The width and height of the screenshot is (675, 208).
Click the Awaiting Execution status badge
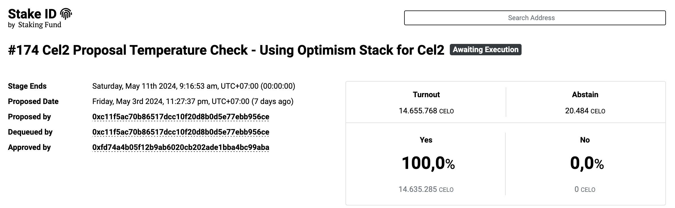click(486, 50)
